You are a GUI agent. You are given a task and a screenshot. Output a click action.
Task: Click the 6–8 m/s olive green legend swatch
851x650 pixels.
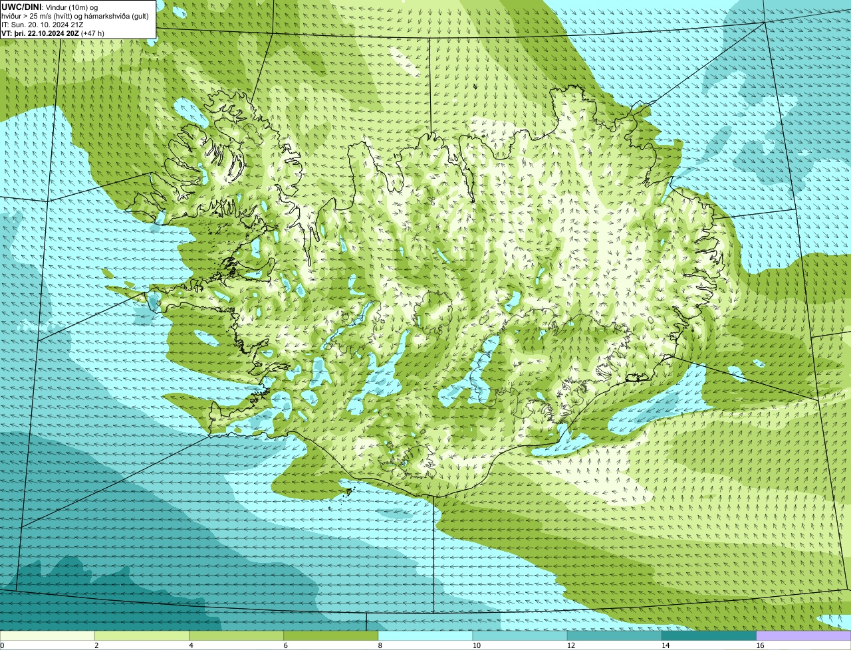(331, 636)
